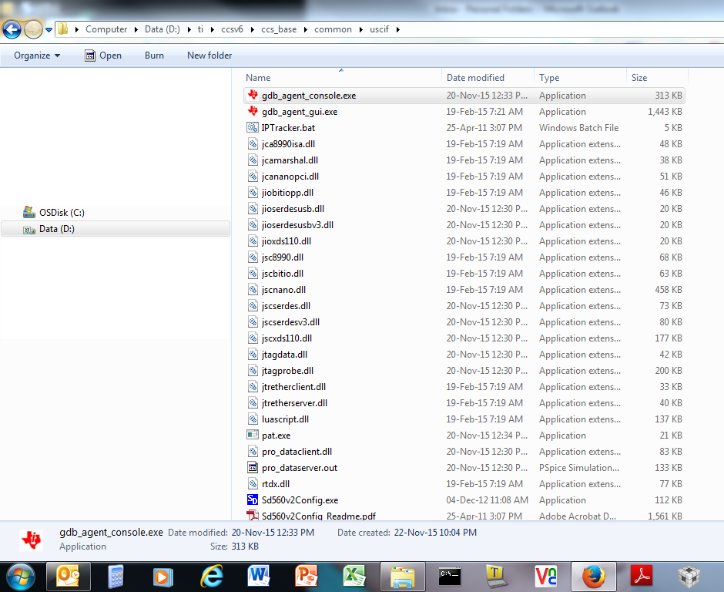Viewport: 724px width, 592px height.
Task: Select luascript.dll file name
Action: (285, 419)
